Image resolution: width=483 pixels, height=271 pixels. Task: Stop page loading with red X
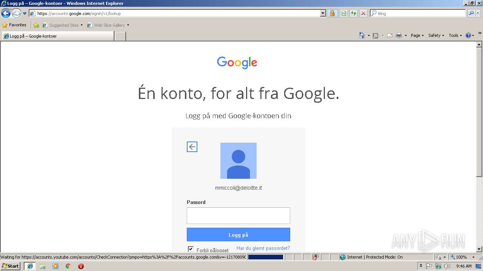[x=363, y=14]
